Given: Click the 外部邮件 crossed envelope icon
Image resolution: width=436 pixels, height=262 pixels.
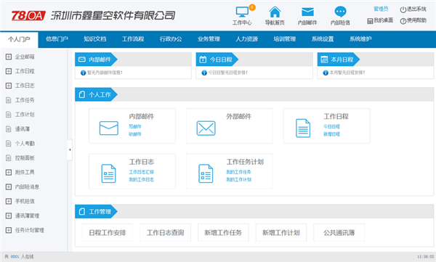Looking at the screenshot, I should [x=206, y=128].
